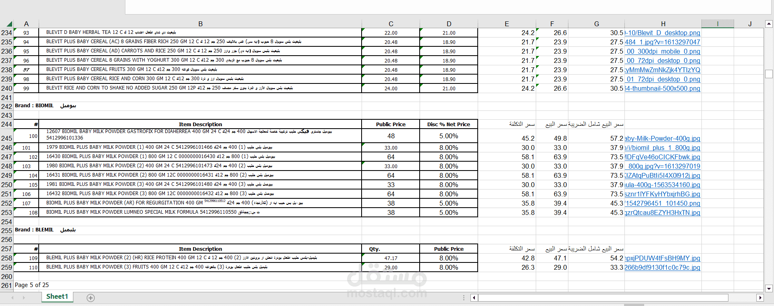This screenshot has height=306, width=774.
Task: Select value 42.8 in column E
Action: (507, 258)
